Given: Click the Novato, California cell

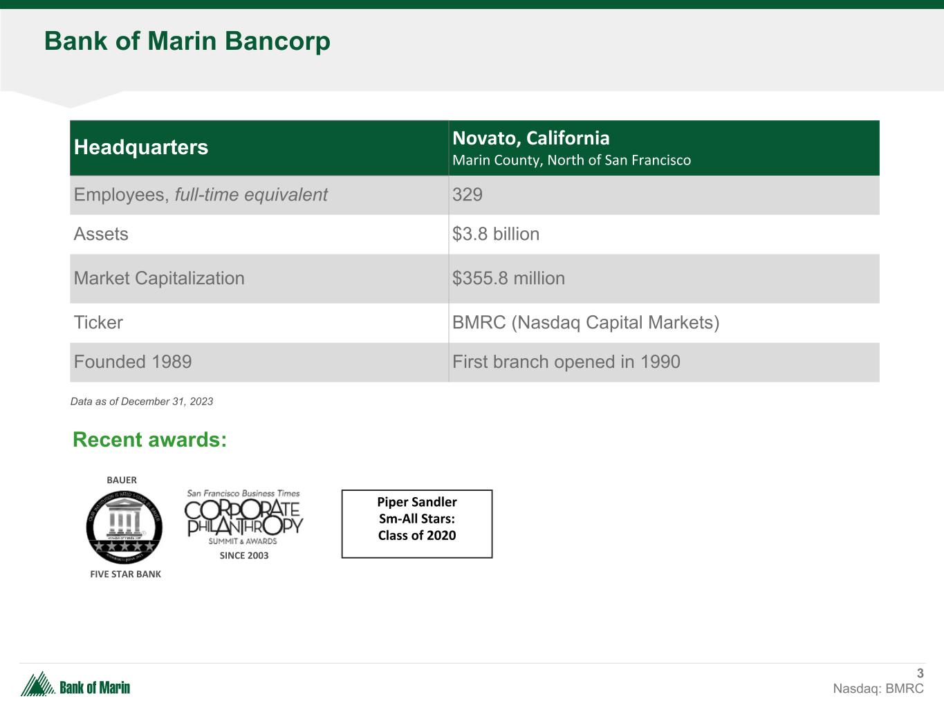Looking at the screenshot, I should (530, 138).
